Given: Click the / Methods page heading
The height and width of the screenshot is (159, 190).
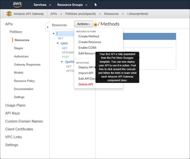Looking at the screenshot, I should (109, 24).
